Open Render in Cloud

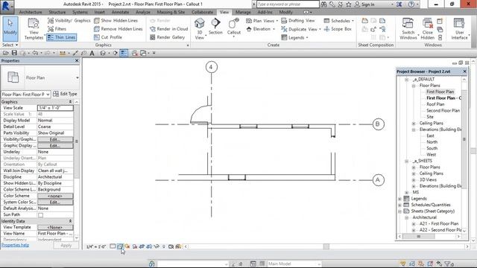(169, 29)
